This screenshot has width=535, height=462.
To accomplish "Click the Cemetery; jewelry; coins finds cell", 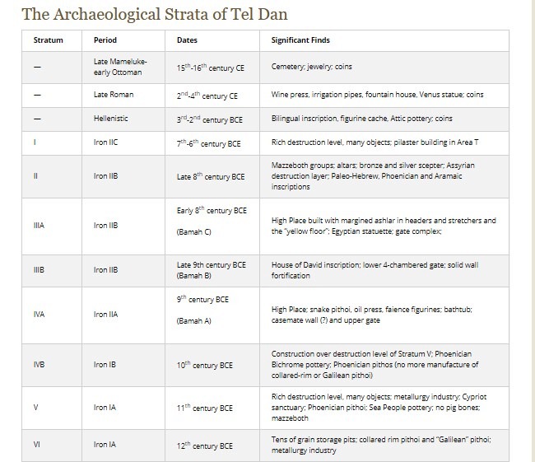I will coord(384,68).
